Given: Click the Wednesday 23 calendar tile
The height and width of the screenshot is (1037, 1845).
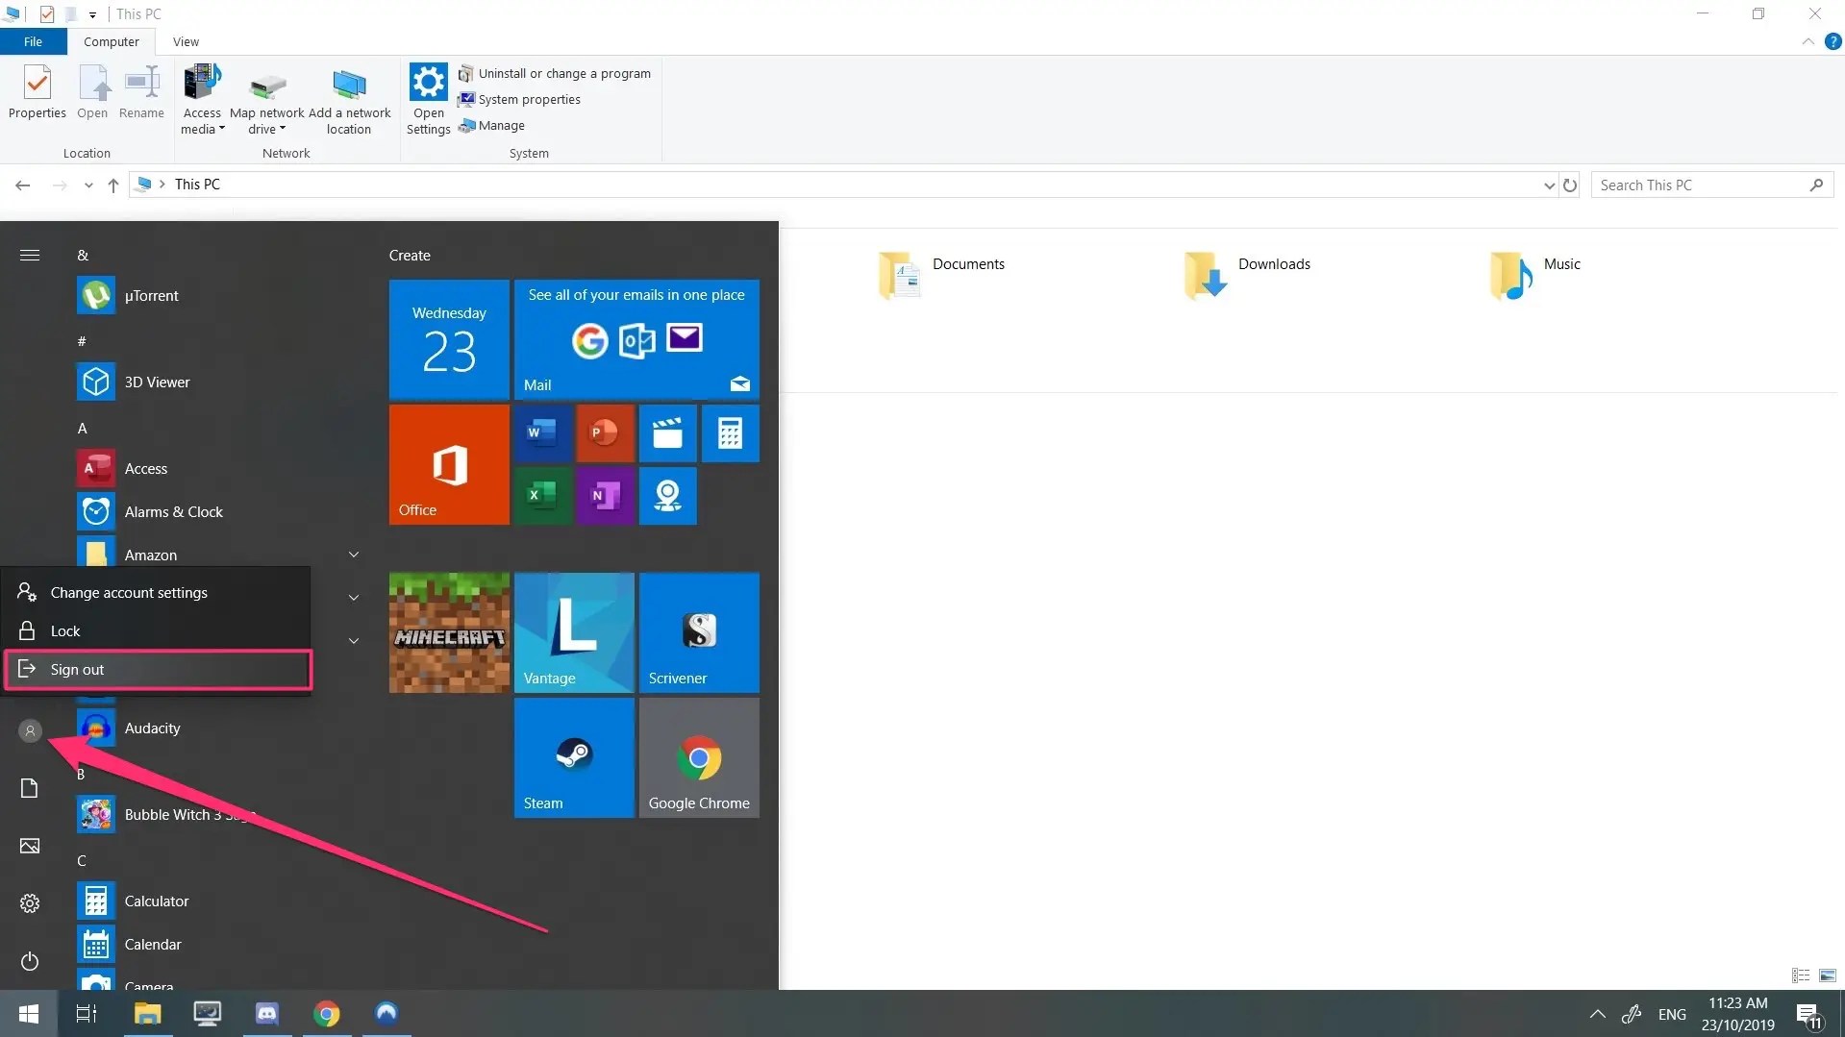Looking at the screenshot, I should coord(449,339).
